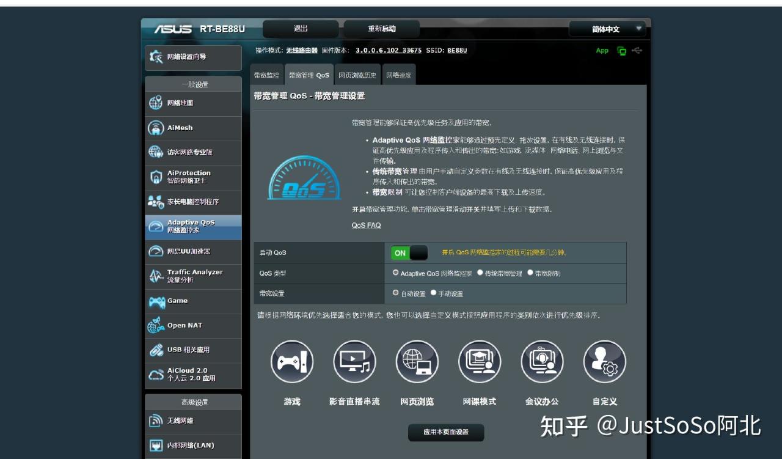
Task: Select Adaptive QoS 网络监控家 radio option
Action: click(x=395, y=273)
